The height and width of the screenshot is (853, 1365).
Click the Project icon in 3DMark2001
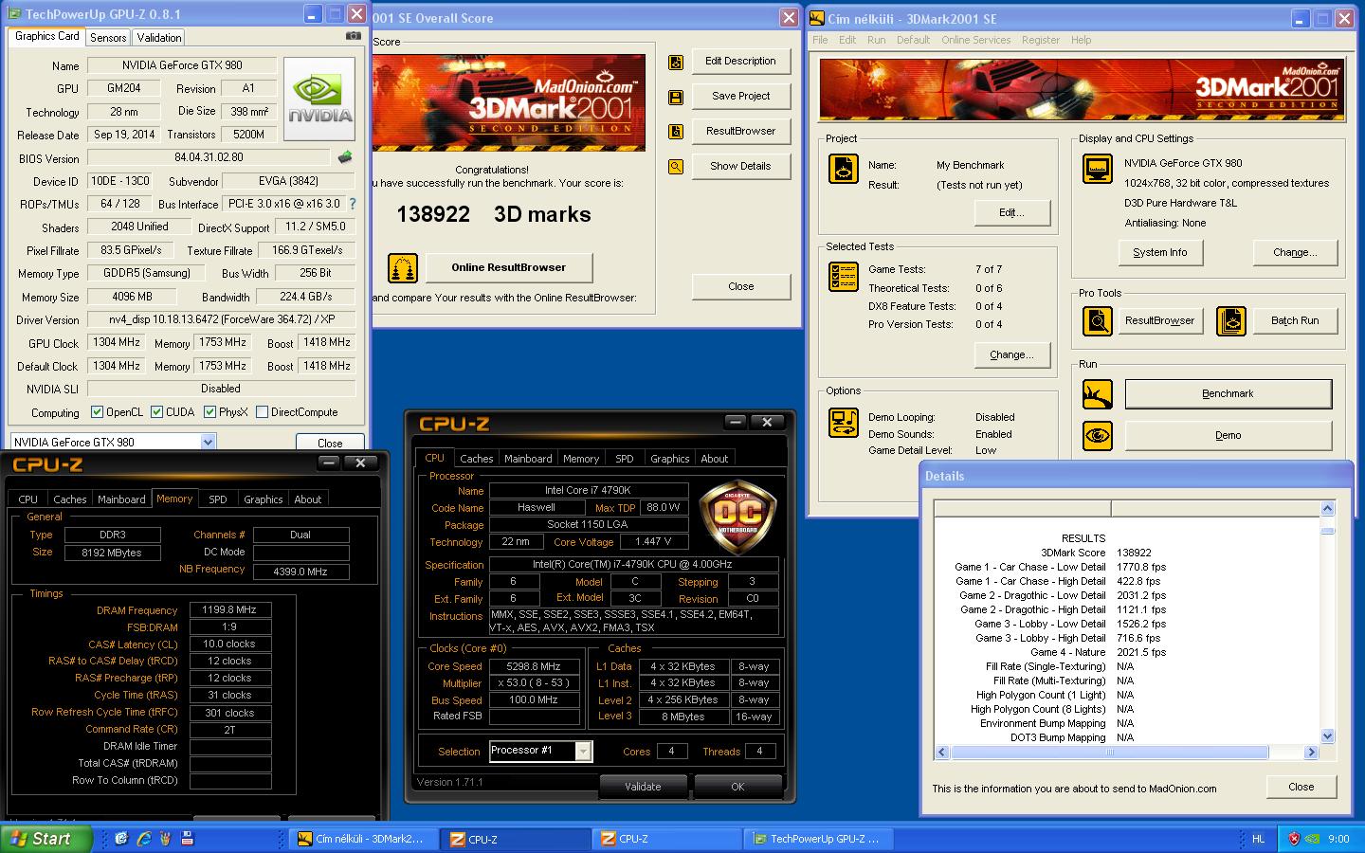pyautogui.click(x=844, y=168)
